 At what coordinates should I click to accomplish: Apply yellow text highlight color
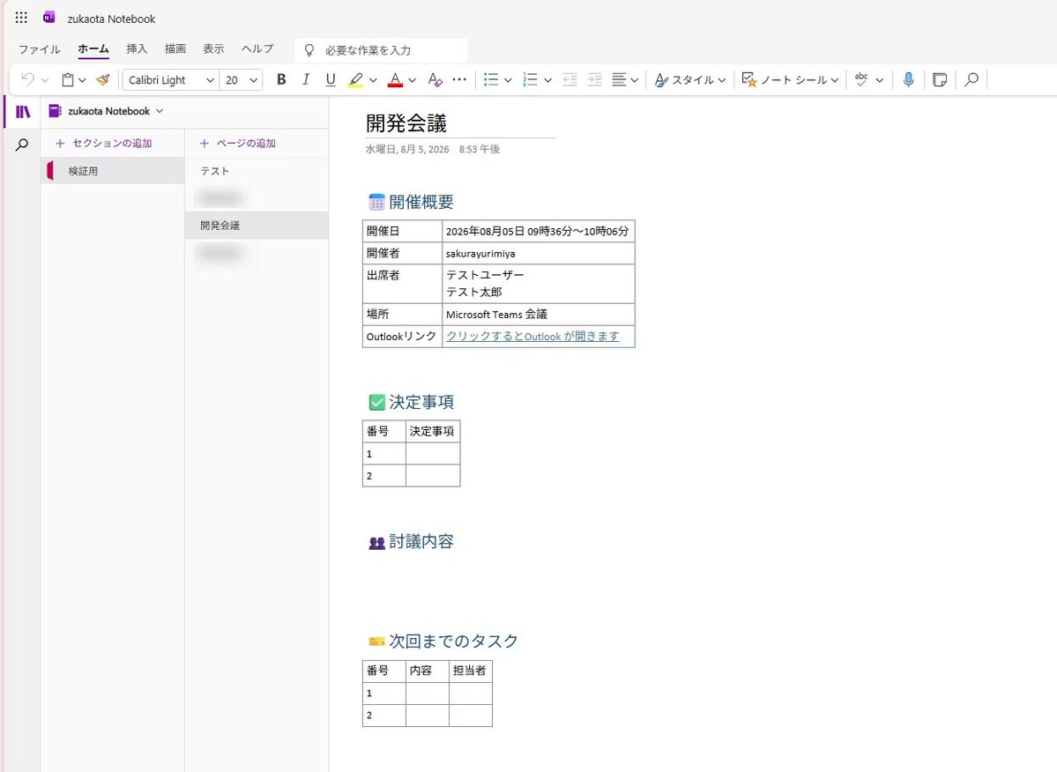[x=355, y=79]
